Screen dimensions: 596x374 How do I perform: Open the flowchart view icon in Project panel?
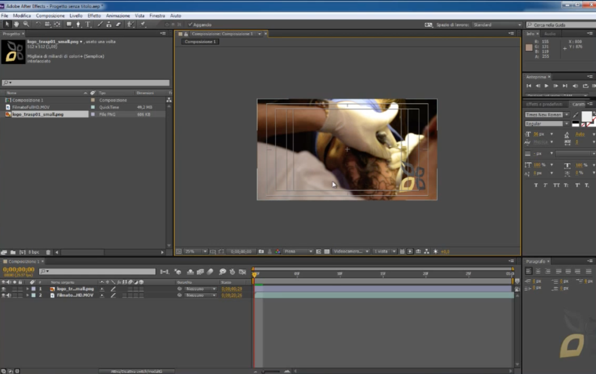pos(169,100)
